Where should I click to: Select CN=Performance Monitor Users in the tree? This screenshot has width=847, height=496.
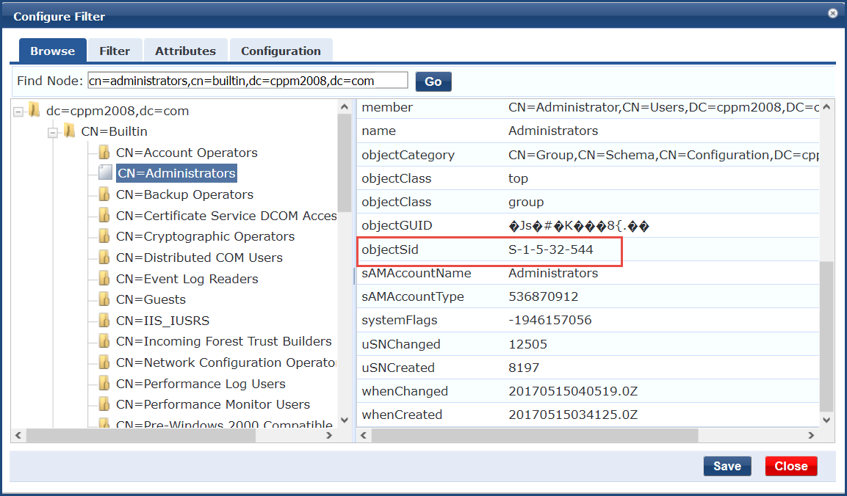pyautogui.click(x=213, y=404)
